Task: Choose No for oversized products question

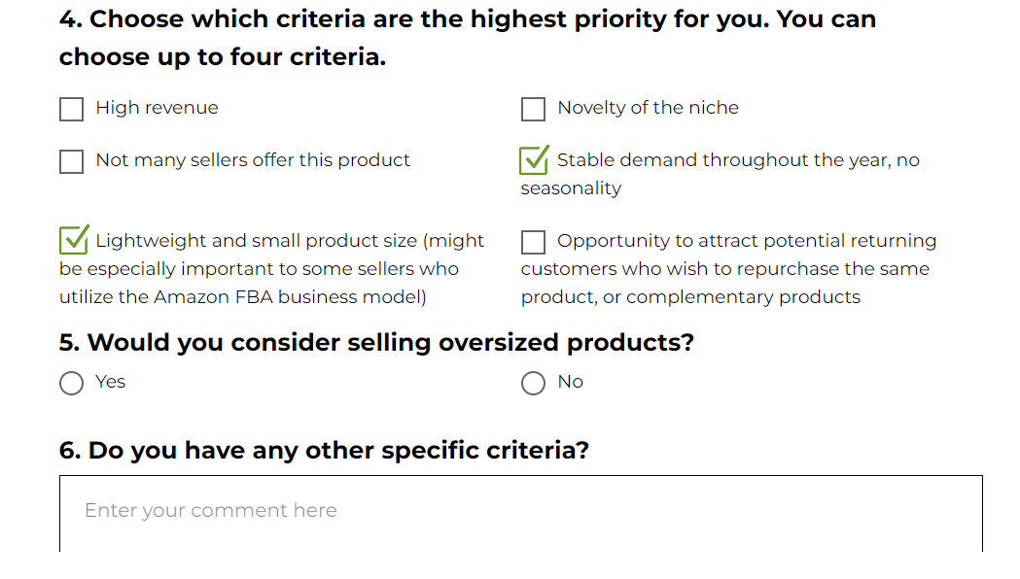Action: [533, 383]
